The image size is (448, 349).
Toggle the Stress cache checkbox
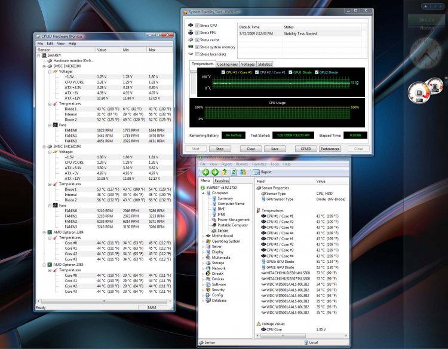click(197, 39)
